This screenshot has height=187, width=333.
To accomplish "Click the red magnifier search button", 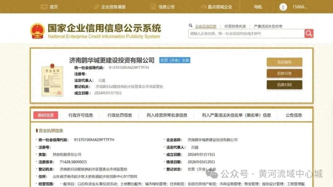I will pyautogui.click(x=309, y=33).
